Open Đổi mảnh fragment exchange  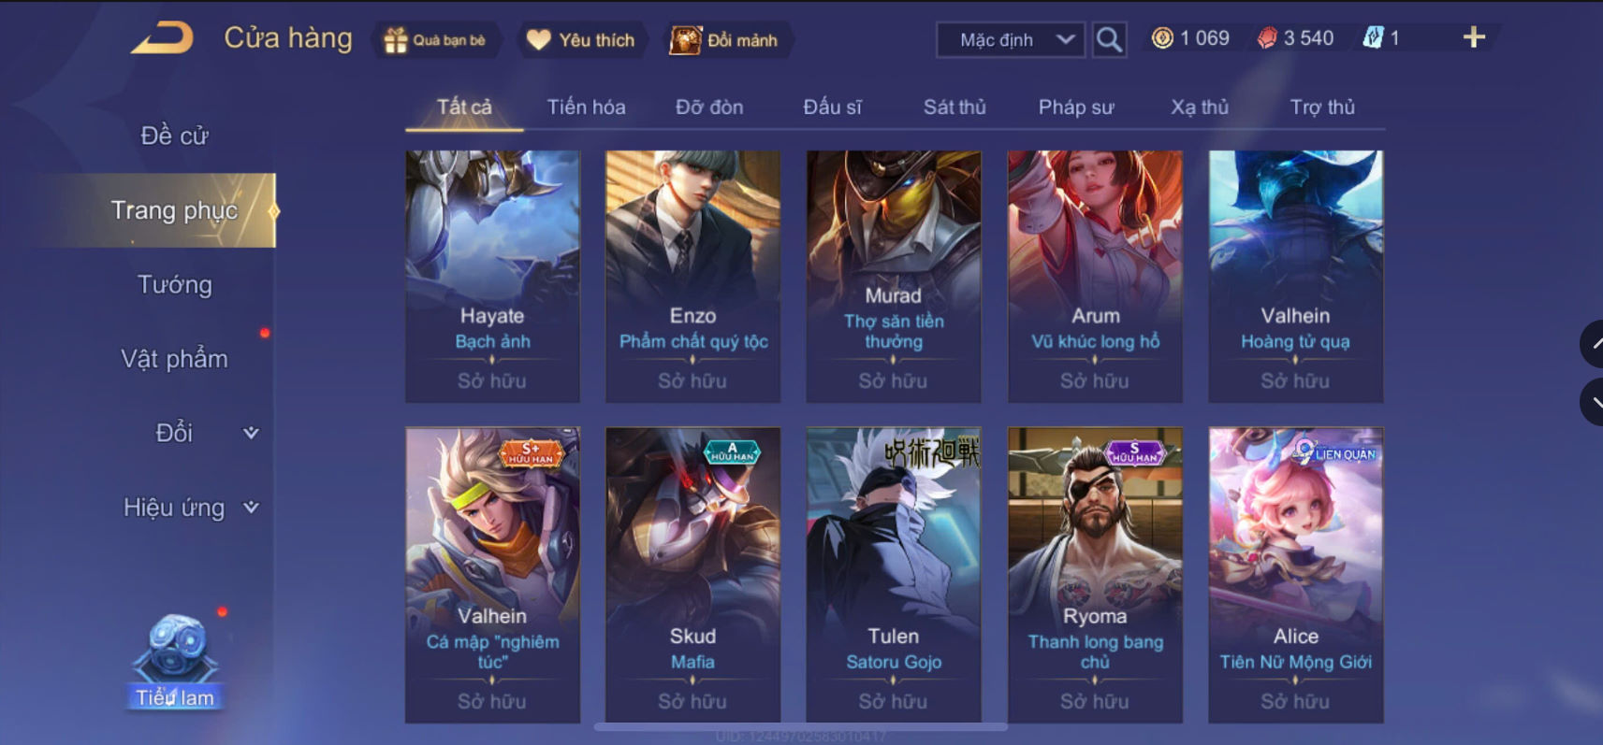point(685,40)
